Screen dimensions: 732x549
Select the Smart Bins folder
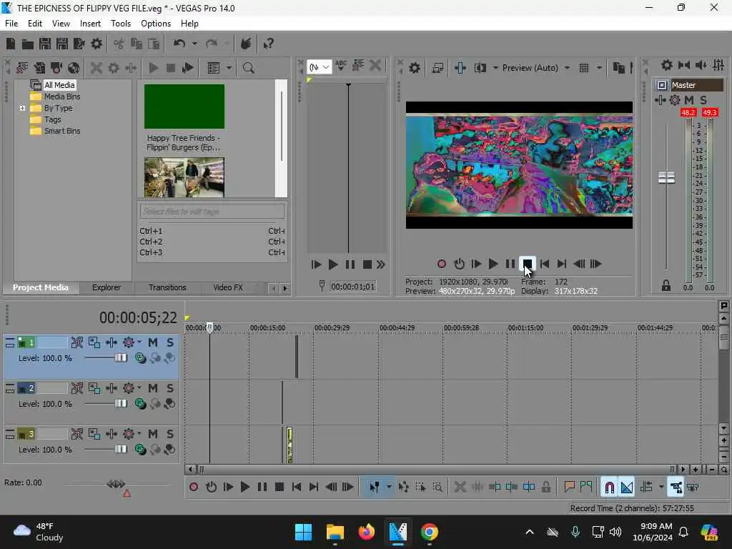[x=62, y=132]
